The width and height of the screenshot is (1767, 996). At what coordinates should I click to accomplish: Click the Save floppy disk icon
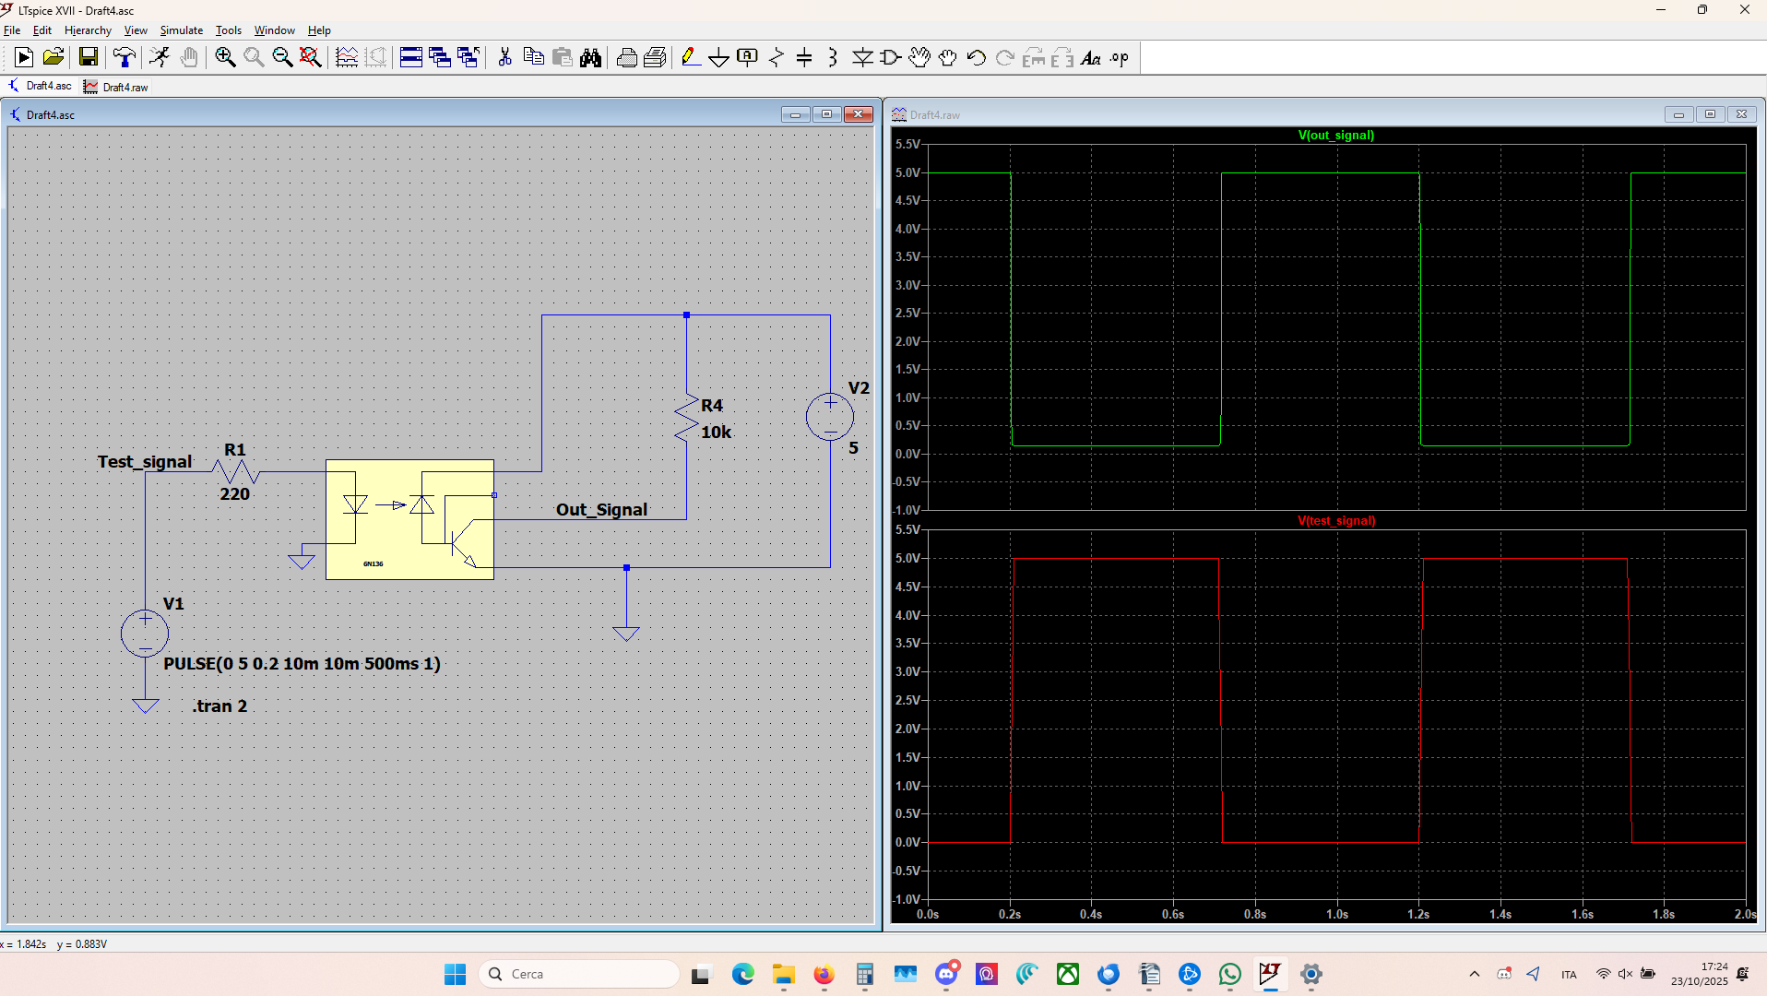click(x=88, y=57)
